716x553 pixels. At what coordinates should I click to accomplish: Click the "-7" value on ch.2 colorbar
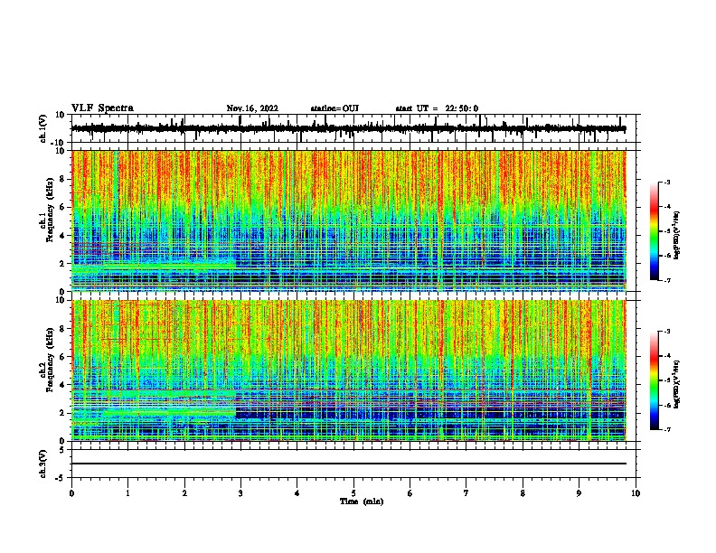coord(666,429)
